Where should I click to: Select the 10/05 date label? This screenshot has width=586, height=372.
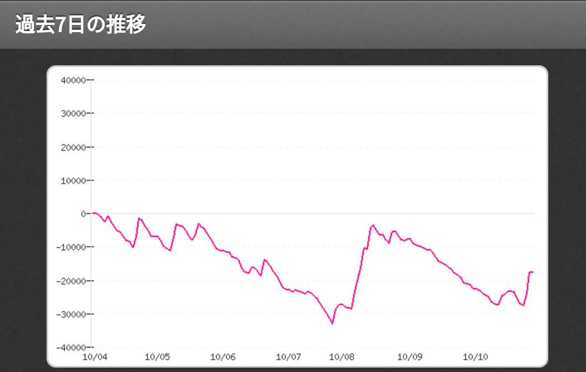pyautogui.click(x=157, y=357)
